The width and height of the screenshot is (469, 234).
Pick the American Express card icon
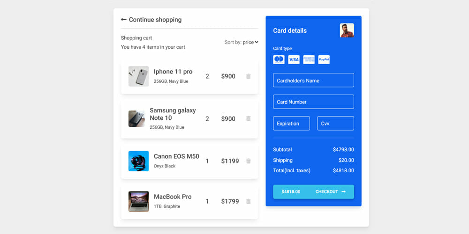309,59
